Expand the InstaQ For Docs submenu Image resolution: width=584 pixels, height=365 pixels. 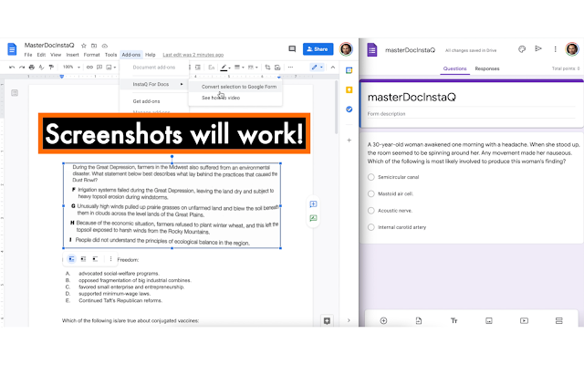[x=154, y=84]
